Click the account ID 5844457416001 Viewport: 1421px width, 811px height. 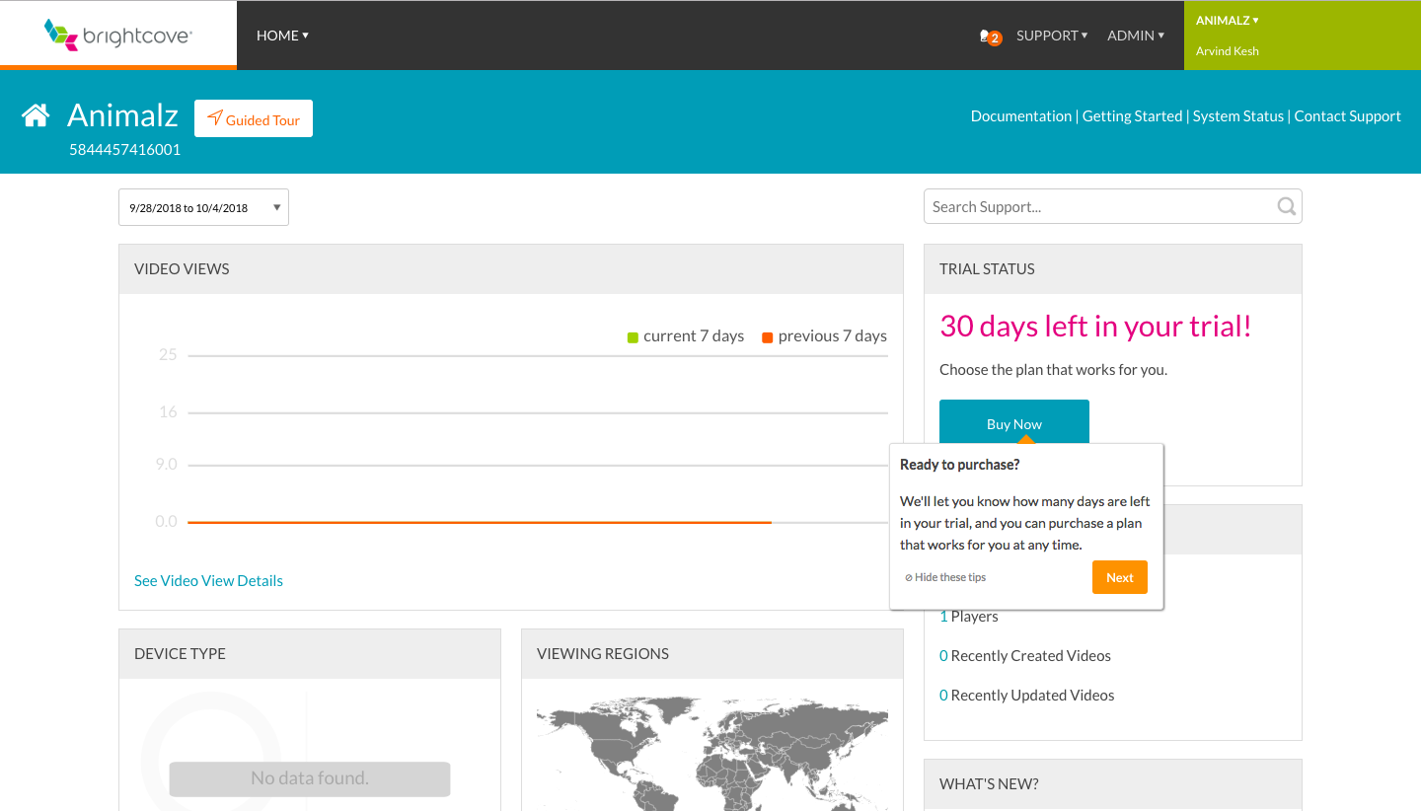(x=124, y=150)
